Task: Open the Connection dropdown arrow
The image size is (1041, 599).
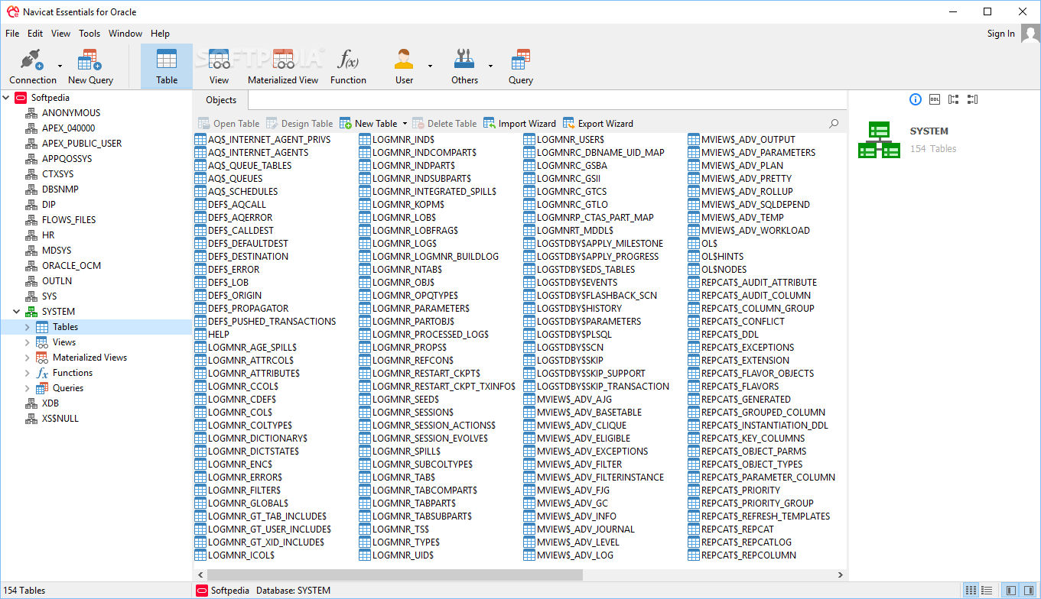Action: tap(60, 66)
